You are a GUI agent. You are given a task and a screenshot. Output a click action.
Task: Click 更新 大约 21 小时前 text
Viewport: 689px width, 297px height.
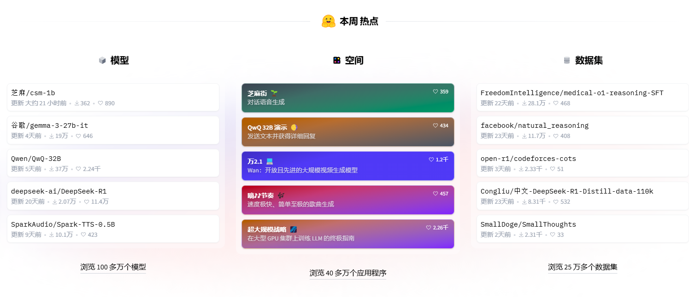[39, 103]
